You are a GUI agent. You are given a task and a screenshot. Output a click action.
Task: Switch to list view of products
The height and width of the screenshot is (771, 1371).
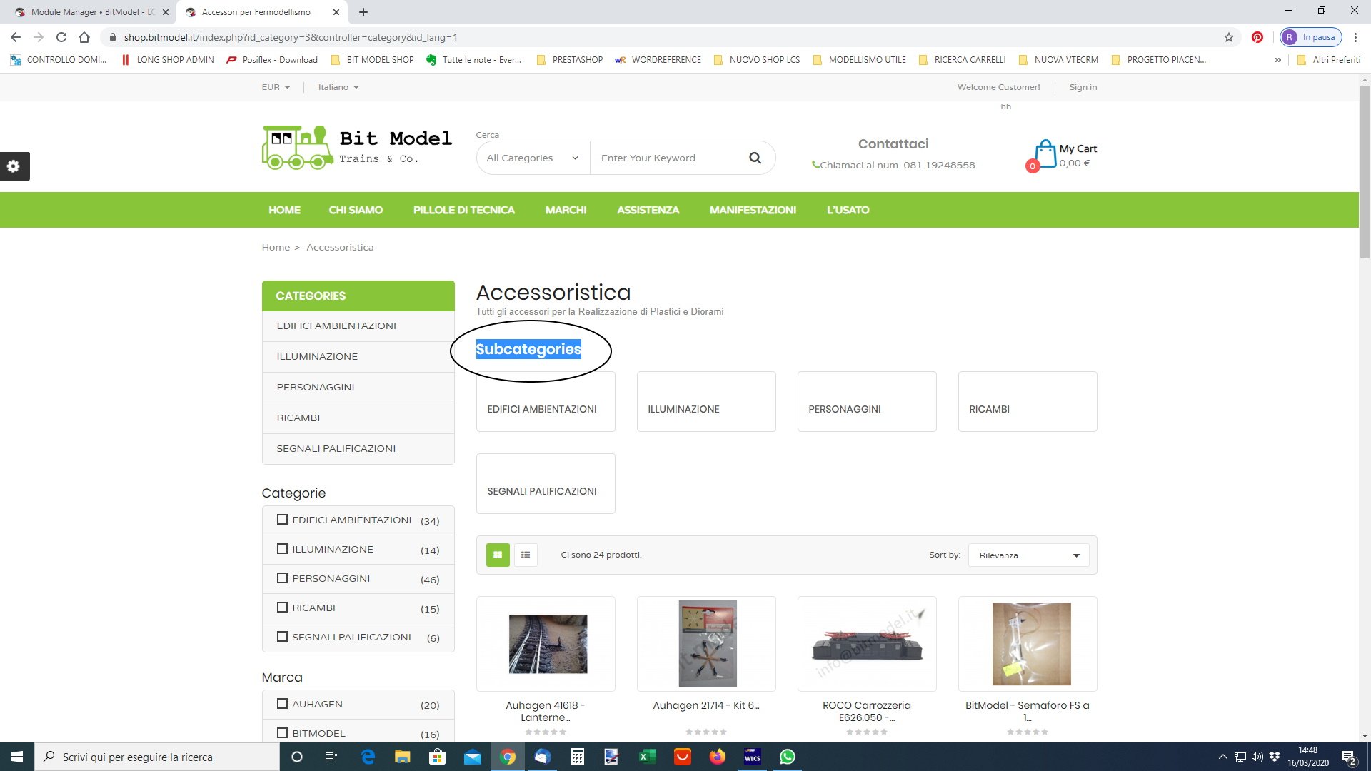(x=526, y=555)
